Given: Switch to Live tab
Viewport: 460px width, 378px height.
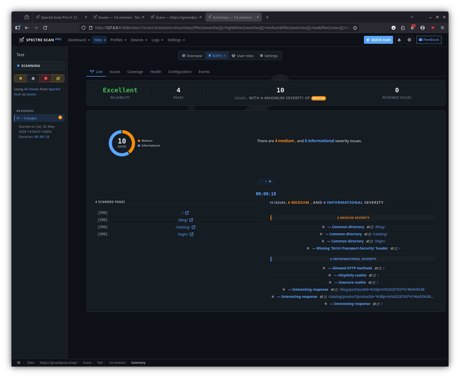Looking at the screenshot, I should 96,72.
